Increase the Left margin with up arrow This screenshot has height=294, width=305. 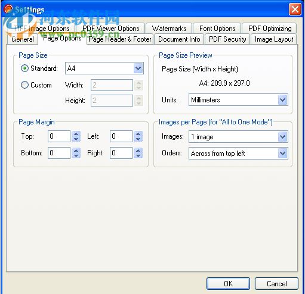coord(138,134)
